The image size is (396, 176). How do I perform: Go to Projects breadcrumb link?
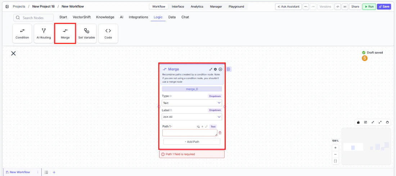tap(19, 6)
